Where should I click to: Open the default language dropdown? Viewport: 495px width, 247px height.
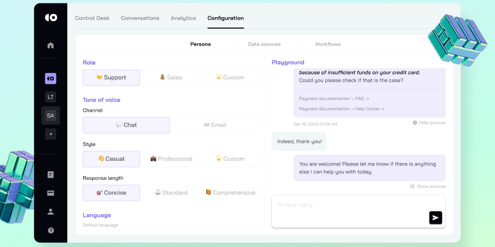[171, 233]
